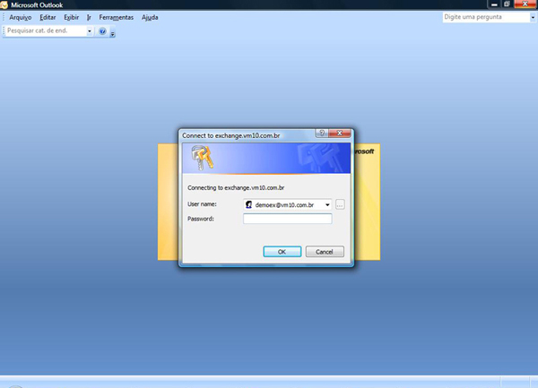Screen dimensions: 538x388
Task: Open the Exibir menu
Action: point(72,18)
